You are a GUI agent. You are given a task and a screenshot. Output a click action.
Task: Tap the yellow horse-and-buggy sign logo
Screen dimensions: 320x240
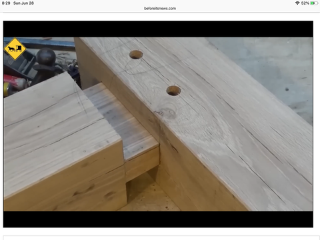(15, 49)
